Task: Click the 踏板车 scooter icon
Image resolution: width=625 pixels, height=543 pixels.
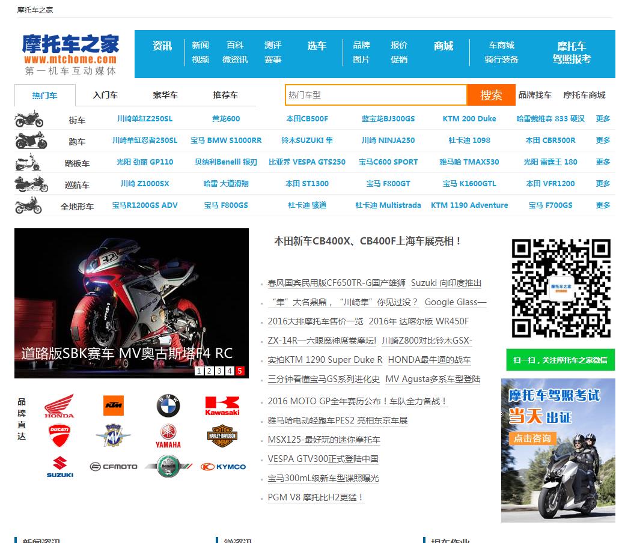Action: point(28,162)
